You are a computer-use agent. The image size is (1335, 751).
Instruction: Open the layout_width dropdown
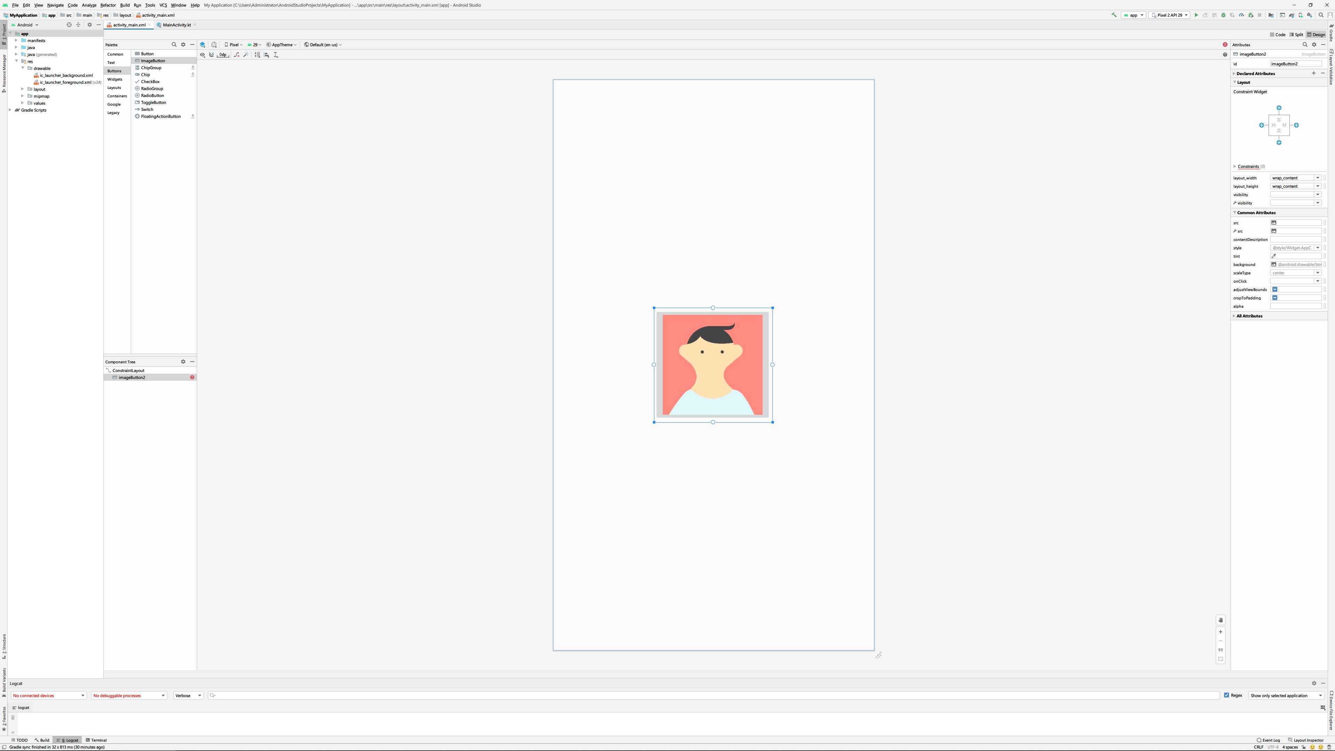tap(1317, 178)
